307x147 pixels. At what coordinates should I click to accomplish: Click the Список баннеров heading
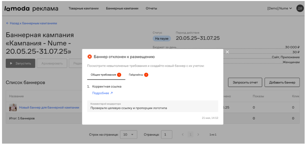pos(25,83)
